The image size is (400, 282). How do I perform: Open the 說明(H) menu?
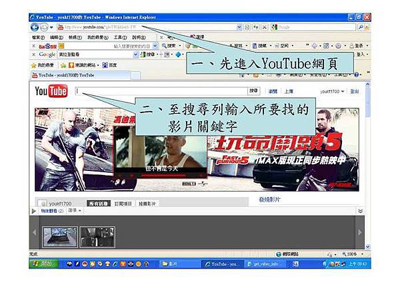click(x=139, y=37)
